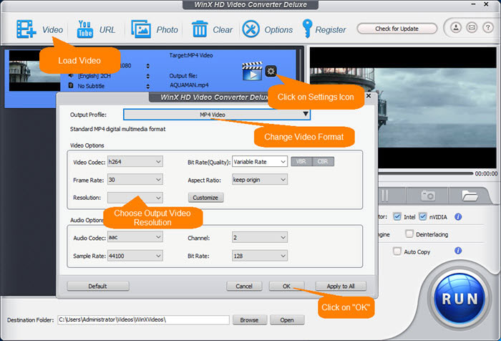Open the YouTube URL icon

[85, 29]
